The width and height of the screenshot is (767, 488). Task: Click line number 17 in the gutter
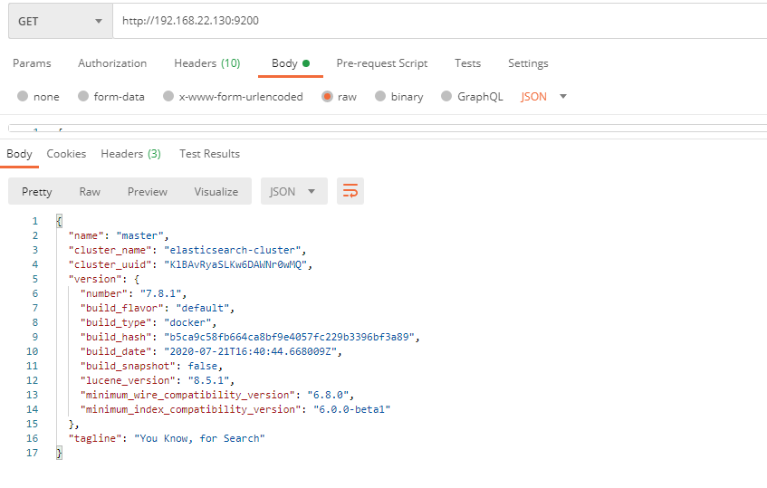point(33,453)
